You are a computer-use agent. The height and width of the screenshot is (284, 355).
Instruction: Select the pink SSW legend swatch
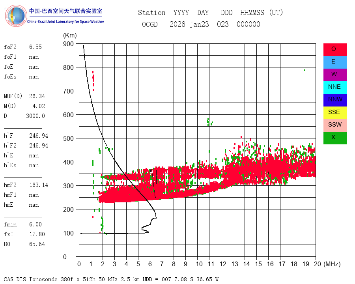pos(335,125)
